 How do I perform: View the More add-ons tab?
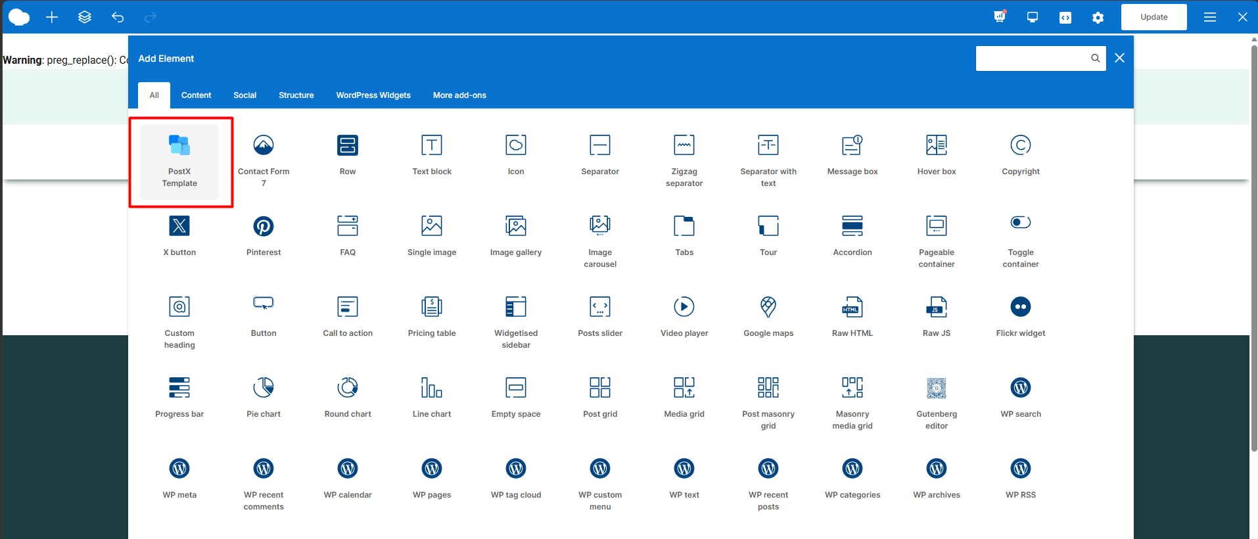[459, 95]
